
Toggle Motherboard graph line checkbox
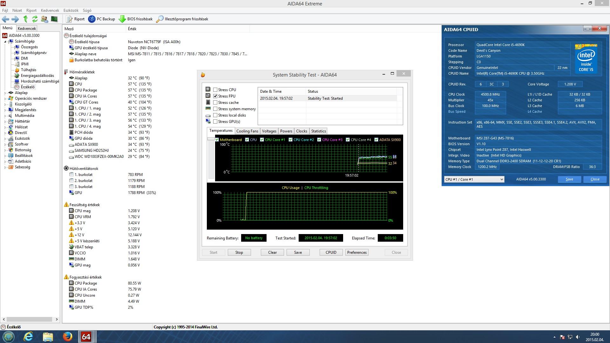(x=217, y=140)
